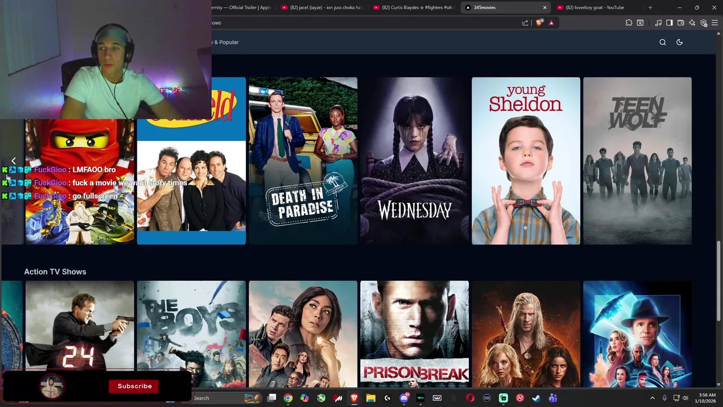Screen dimensions: 723x407
Task: Open Steam from the taskbar
Action: (536, 398)
